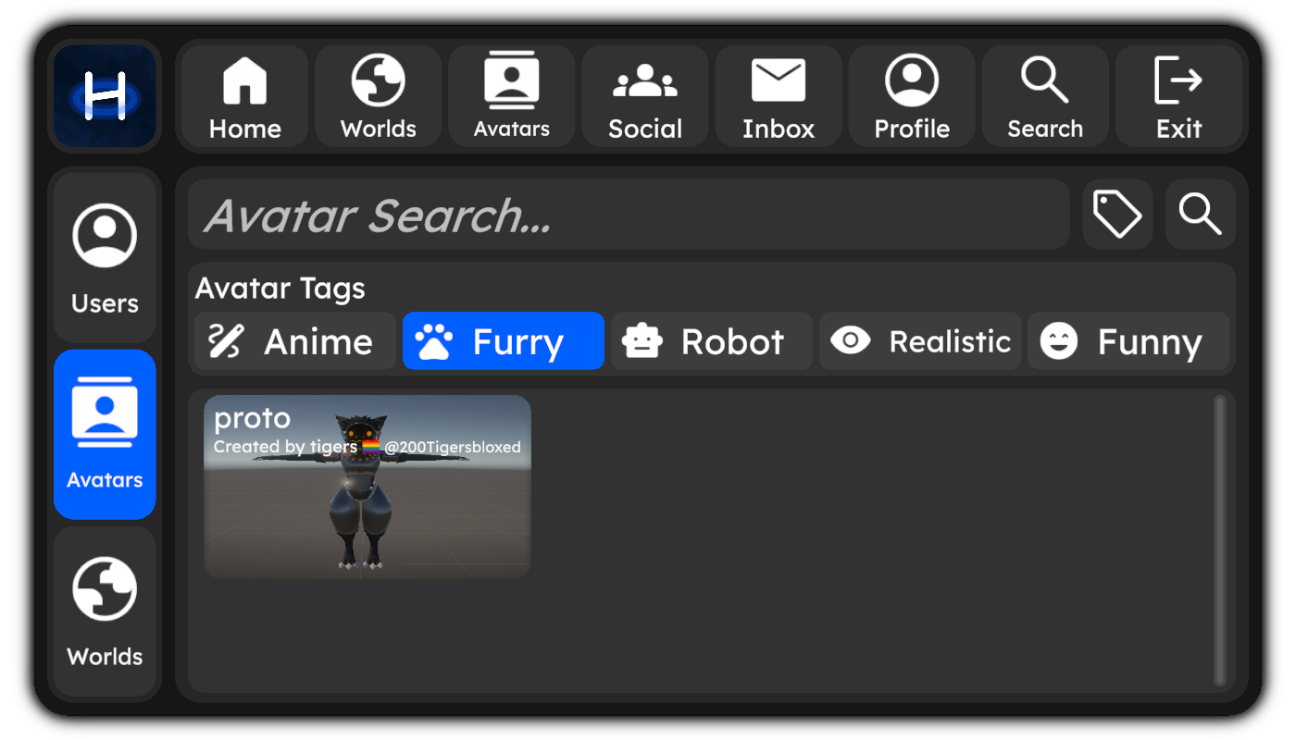Viewport: 1296px width, 740px height.
Task: Click the Avatar Search input field
Action: click(628, 215)
